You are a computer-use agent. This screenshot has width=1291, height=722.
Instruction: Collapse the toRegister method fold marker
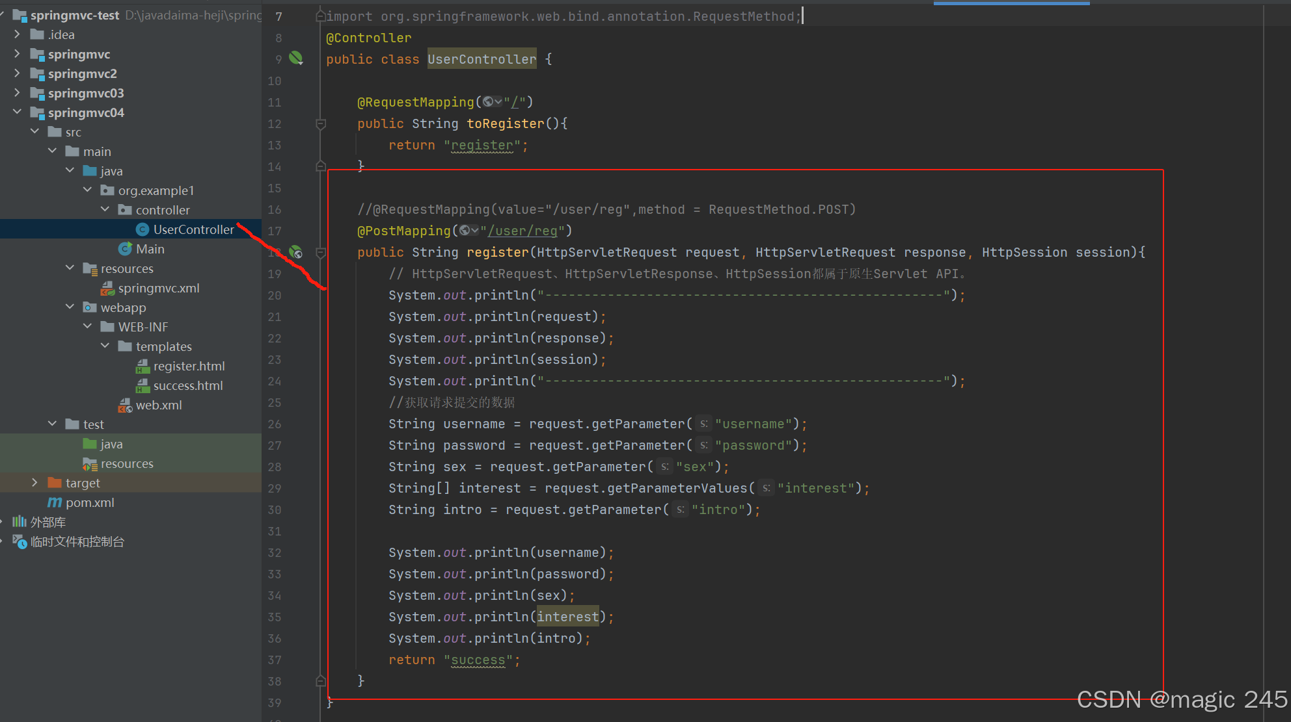coord(321,123)
